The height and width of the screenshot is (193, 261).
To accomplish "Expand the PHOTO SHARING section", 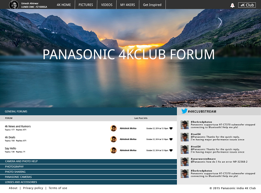I will point(88,172).
